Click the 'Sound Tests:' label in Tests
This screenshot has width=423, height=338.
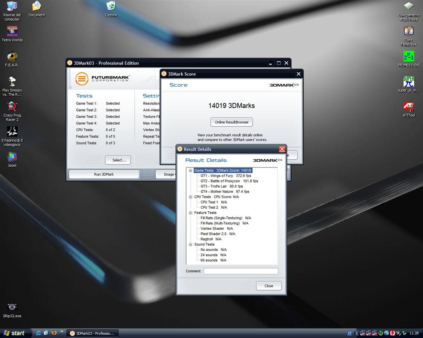pyautogui.click(x=86, y=143)
